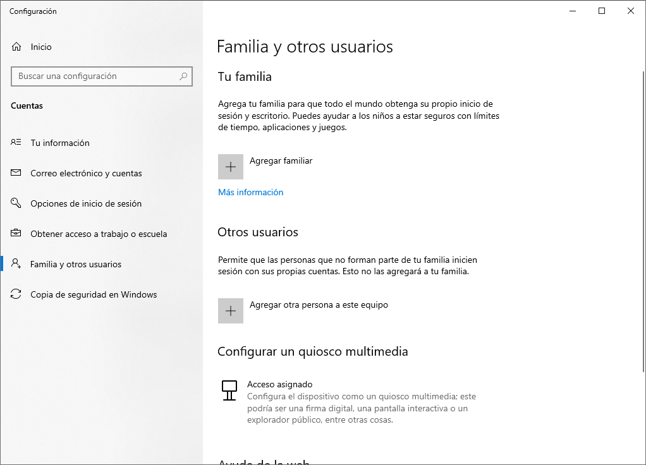Viewport: 646px width, 465px height.
Task: Click the plus icon beside Agregar familiar
Action: click(x=231, y=167)
